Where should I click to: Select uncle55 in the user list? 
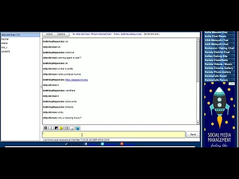(5, 51)
